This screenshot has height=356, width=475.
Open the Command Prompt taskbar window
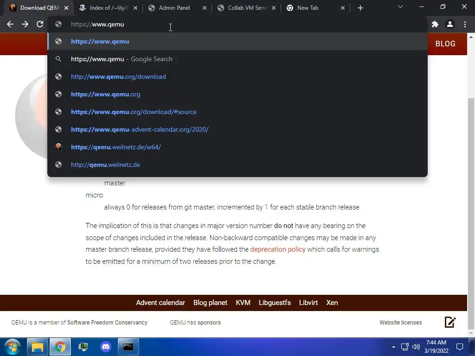coord(128,347)
